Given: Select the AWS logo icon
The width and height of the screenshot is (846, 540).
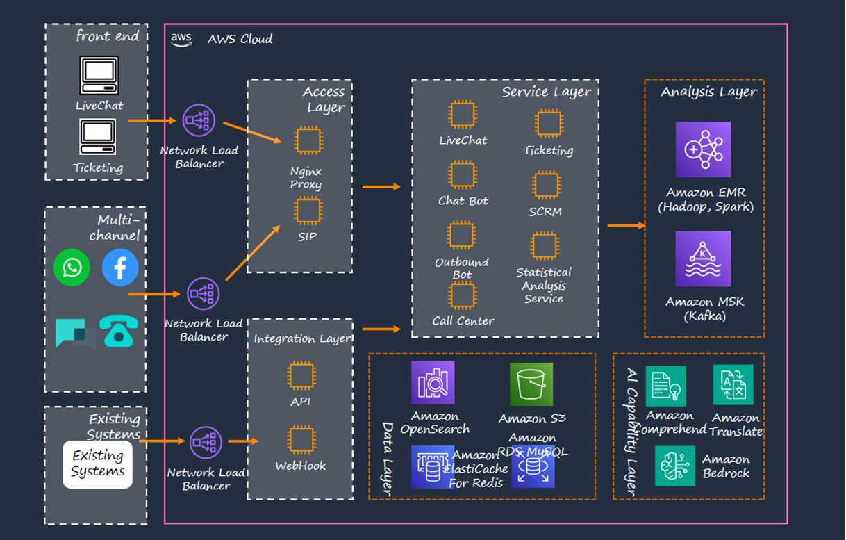Looking at the screenshot, I should (x=181, y=39).
